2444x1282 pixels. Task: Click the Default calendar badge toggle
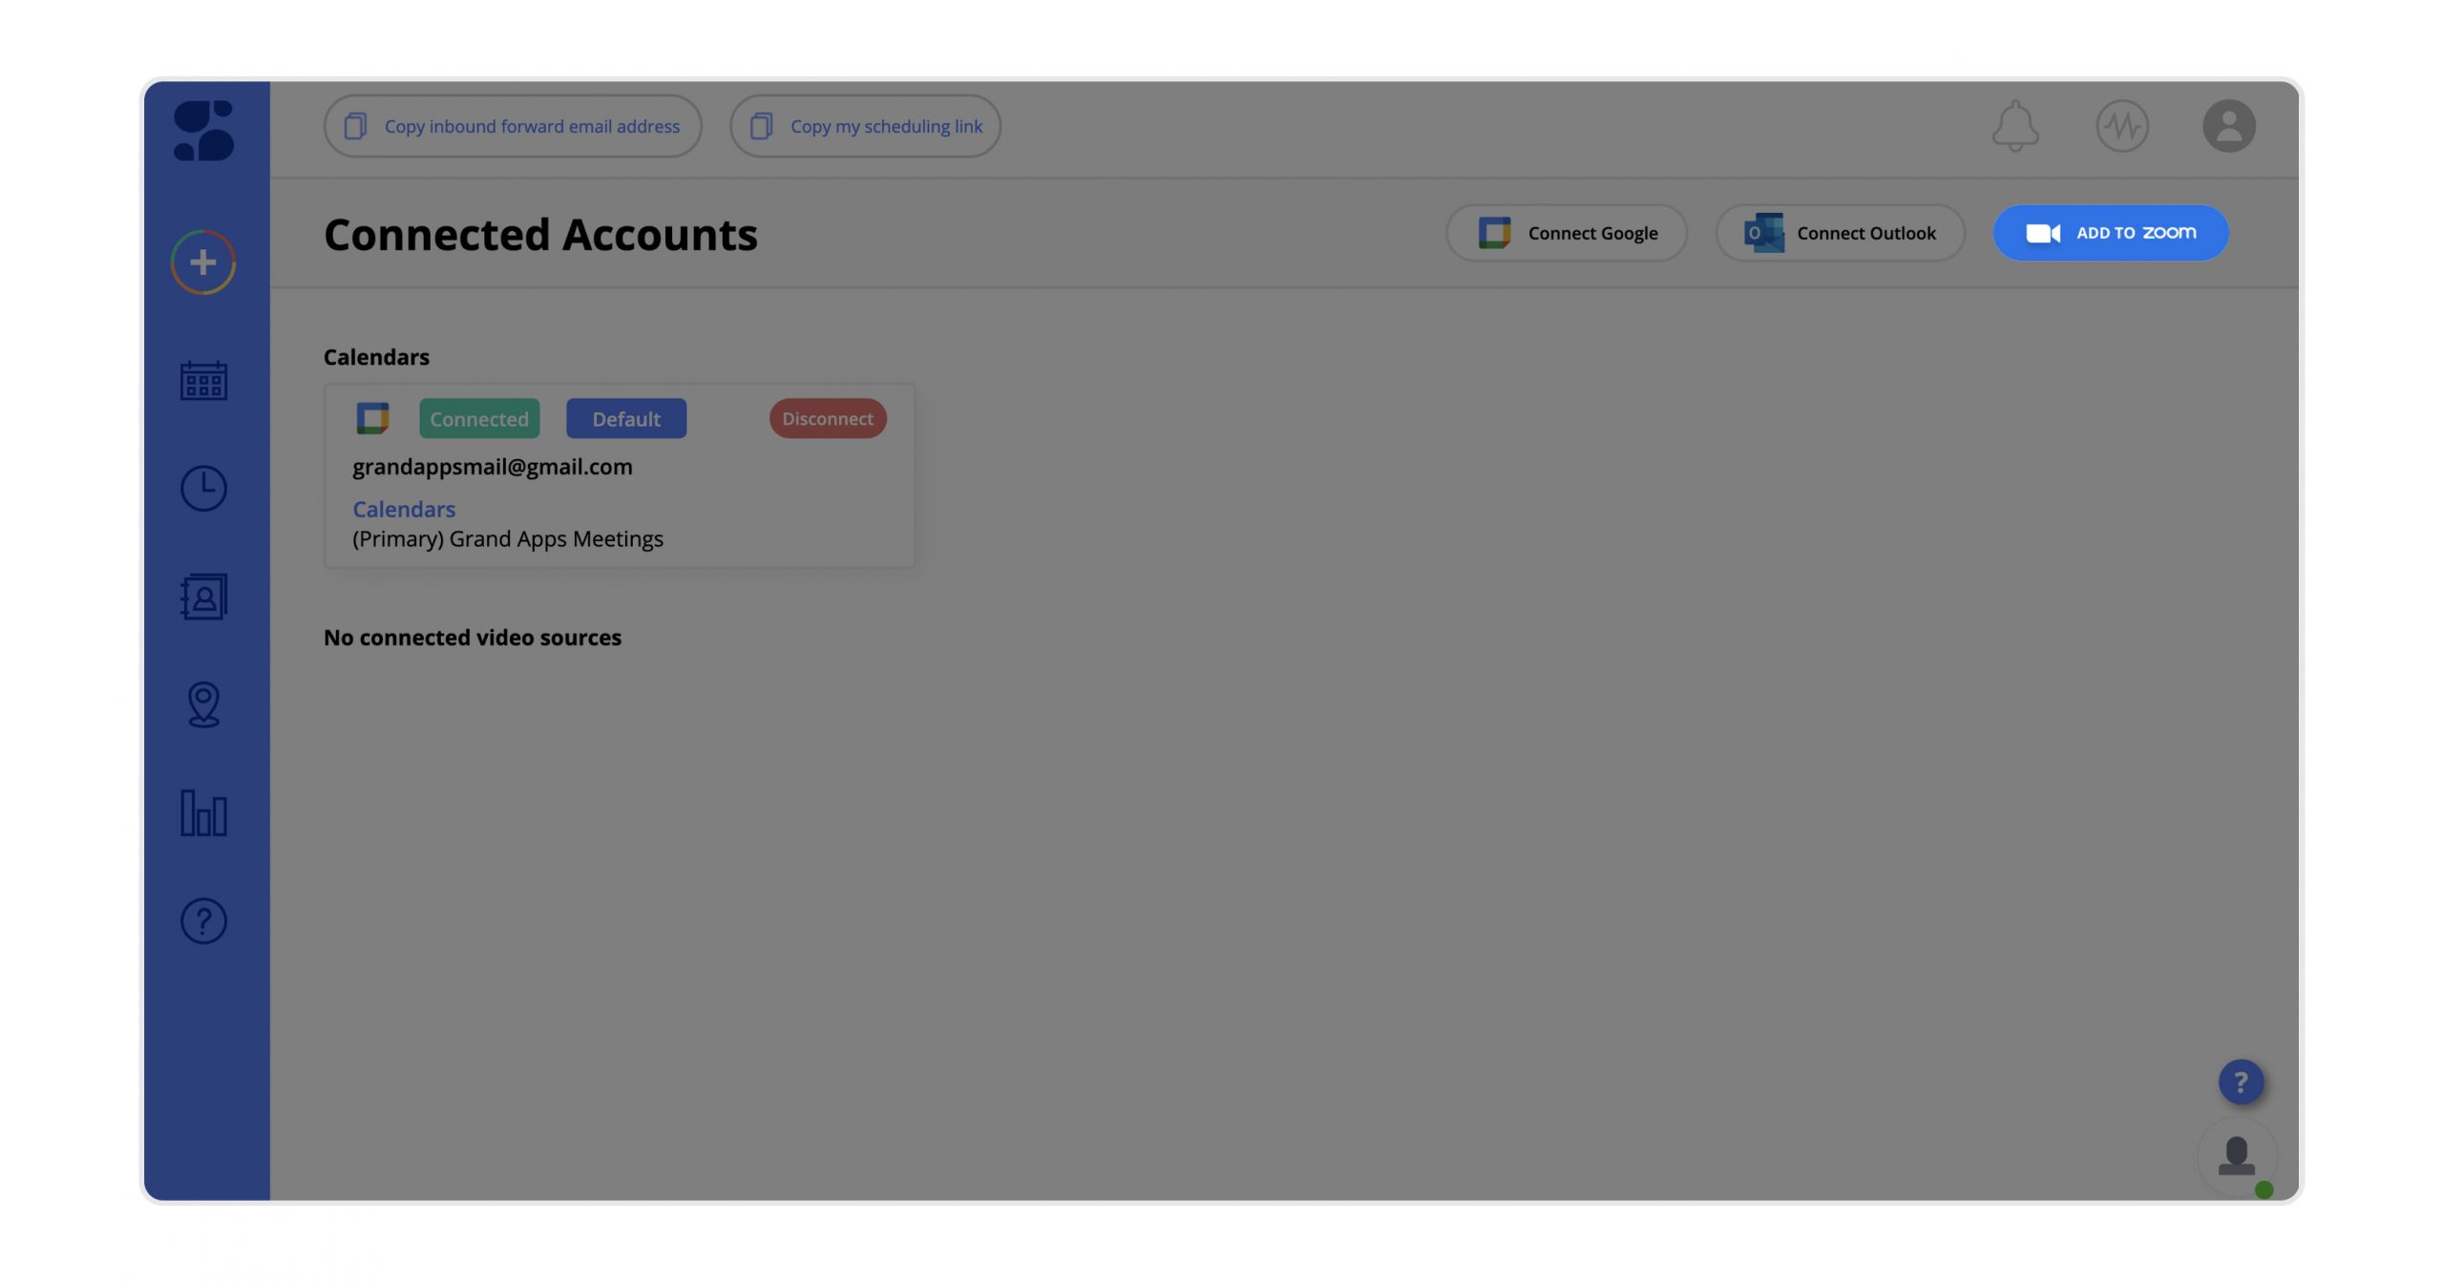625,417
